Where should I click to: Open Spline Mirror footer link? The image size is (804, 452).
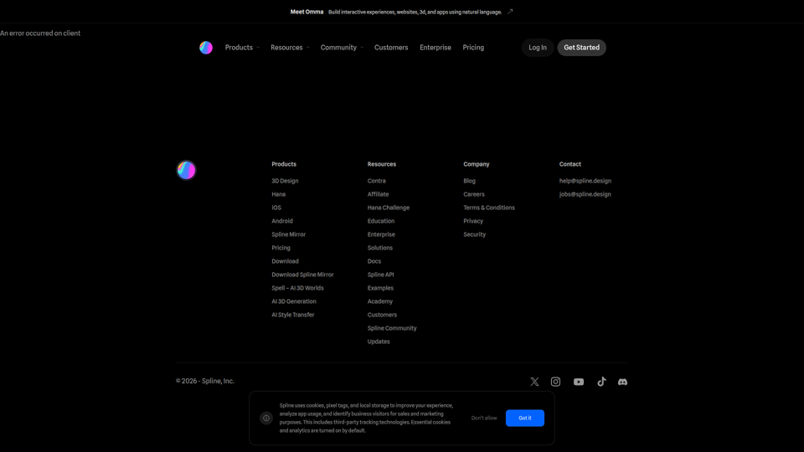coord(288,234)
